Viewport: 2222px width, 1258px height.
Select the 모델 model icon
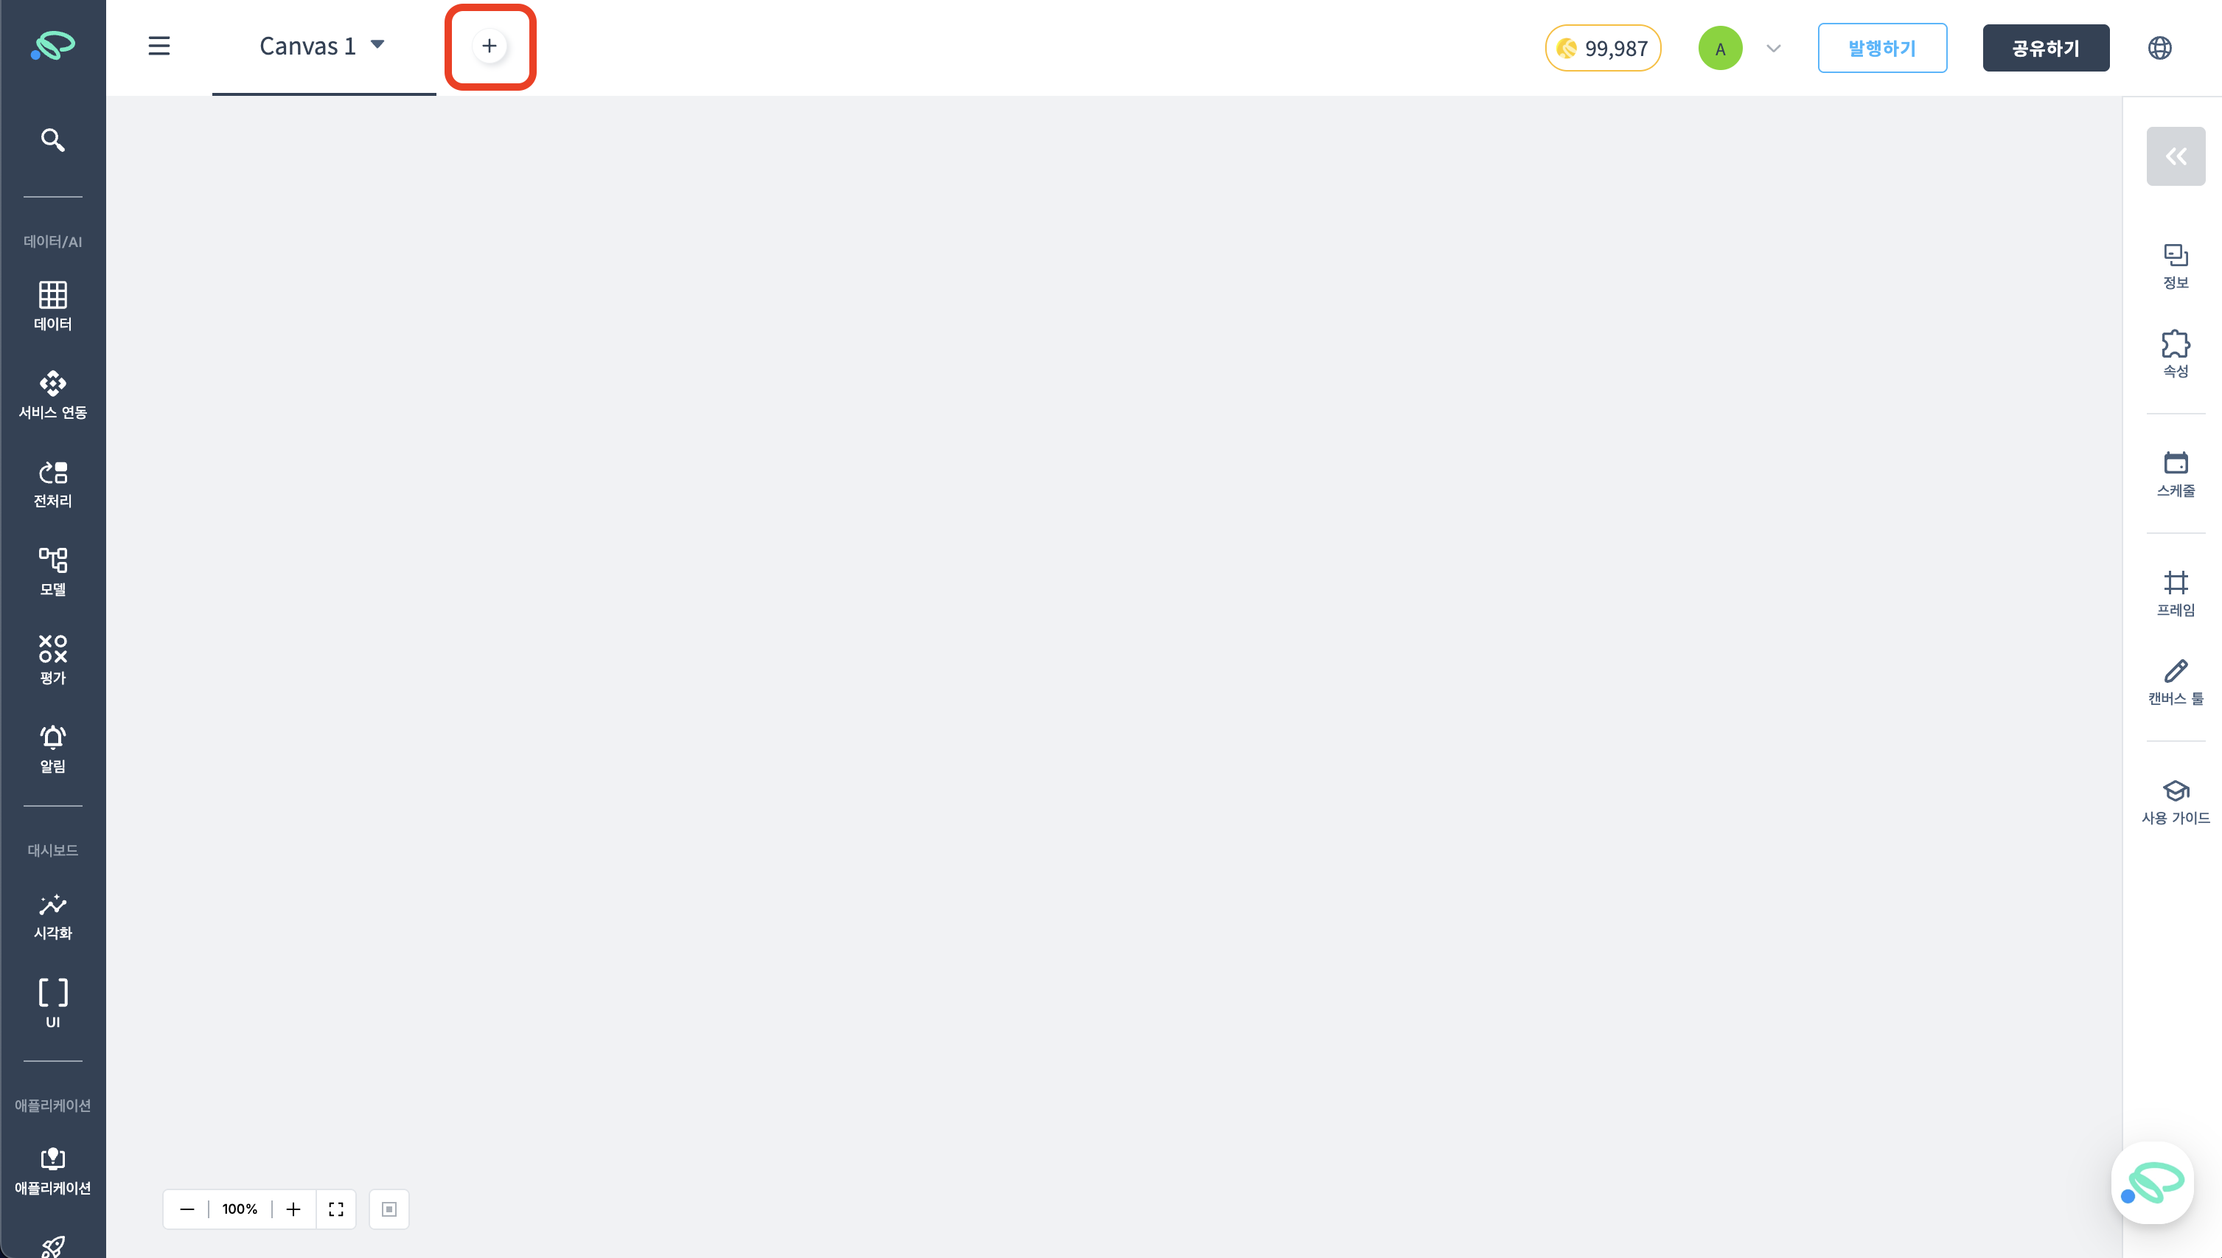(52, 572)
